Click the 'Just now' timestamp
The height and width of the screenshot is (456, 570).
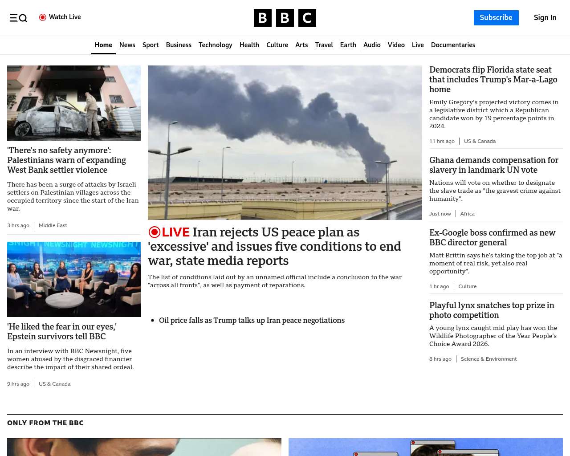pos(440,214)
